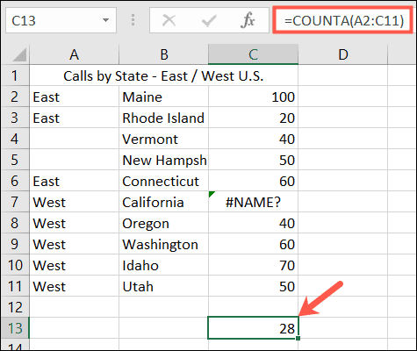Select the 'California' cell
This screenshot has width=417, height=351.
pyautogui.click(x=164, y=202)
